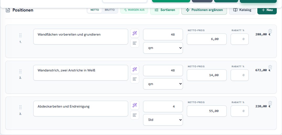Delete position 3 with trash icon
The height and width of the screenshot is (135, 282).
click(x=270, y=103)
